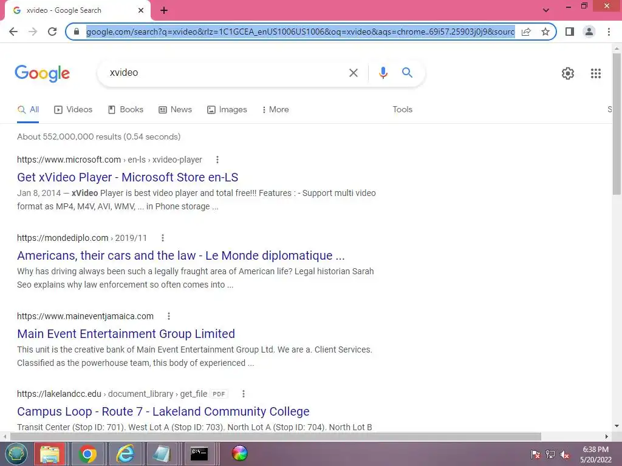Expand the More search categories
Screen dimensions: 622x466
(x=275, y=110)
